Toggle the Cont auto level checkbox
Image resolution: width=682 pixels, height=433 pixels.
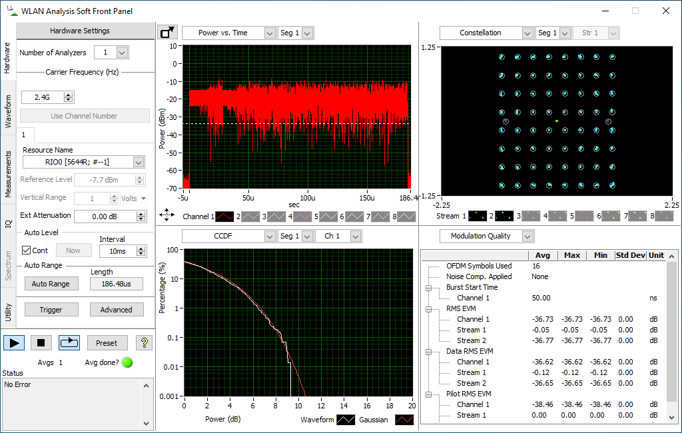(x=27, y=250)
